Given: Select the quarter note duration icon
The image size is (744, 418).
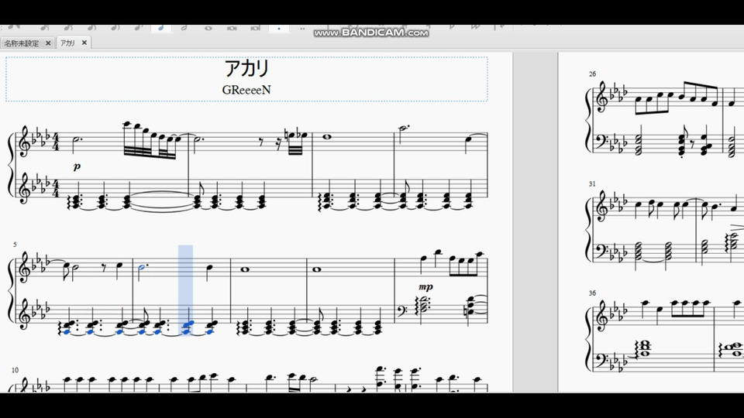Looking at the screenshot, I should 161,28.
